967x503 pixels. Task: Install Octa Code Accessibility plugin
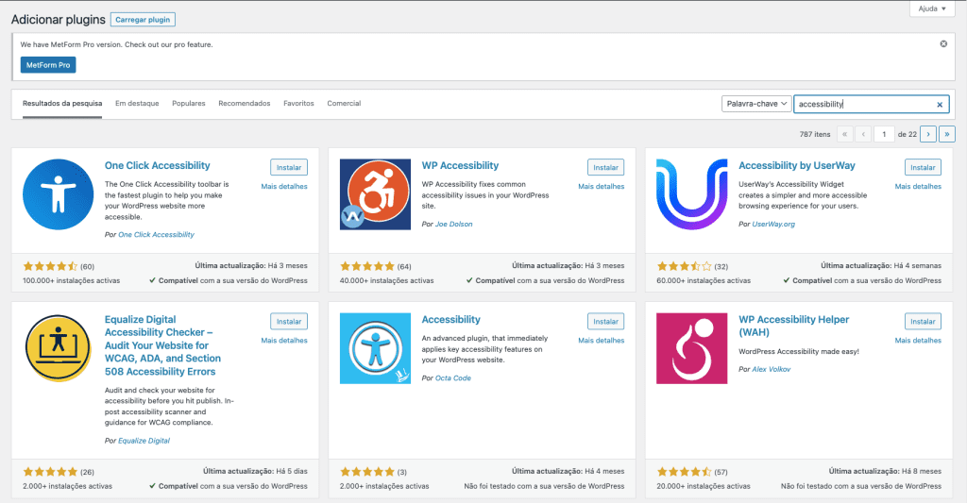605,321
